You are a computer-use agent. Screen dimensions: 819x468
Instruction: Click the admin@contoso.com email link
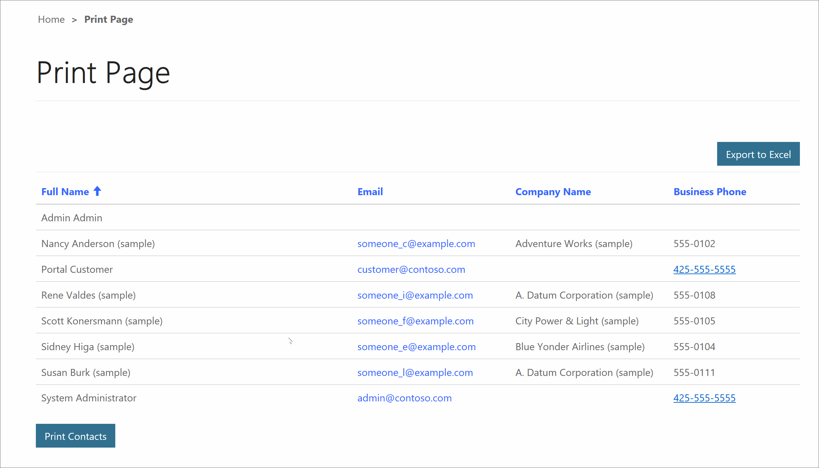[x=404, y=398]
